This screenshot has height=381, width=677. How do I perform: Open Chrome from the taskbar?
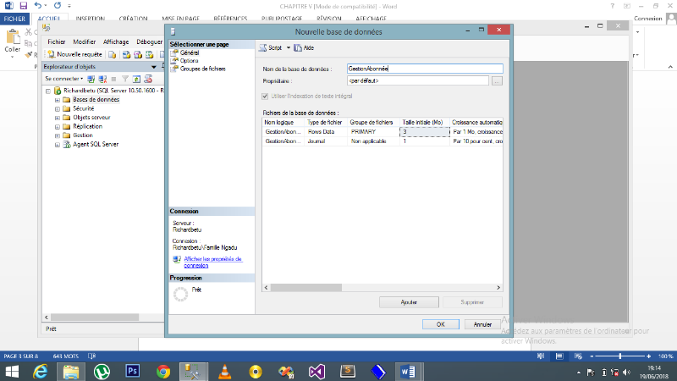point(163,372)
